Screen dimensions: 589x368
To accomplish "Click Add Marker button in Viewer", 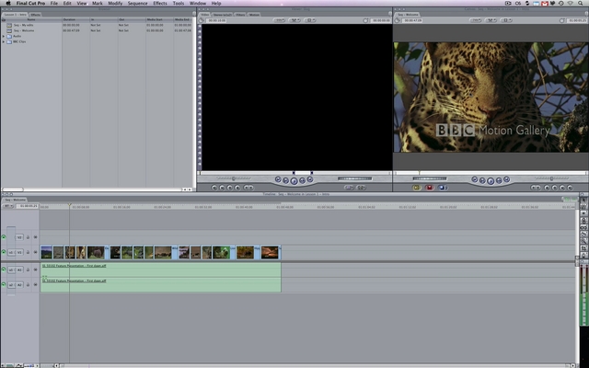I will [x=237, y=188].
